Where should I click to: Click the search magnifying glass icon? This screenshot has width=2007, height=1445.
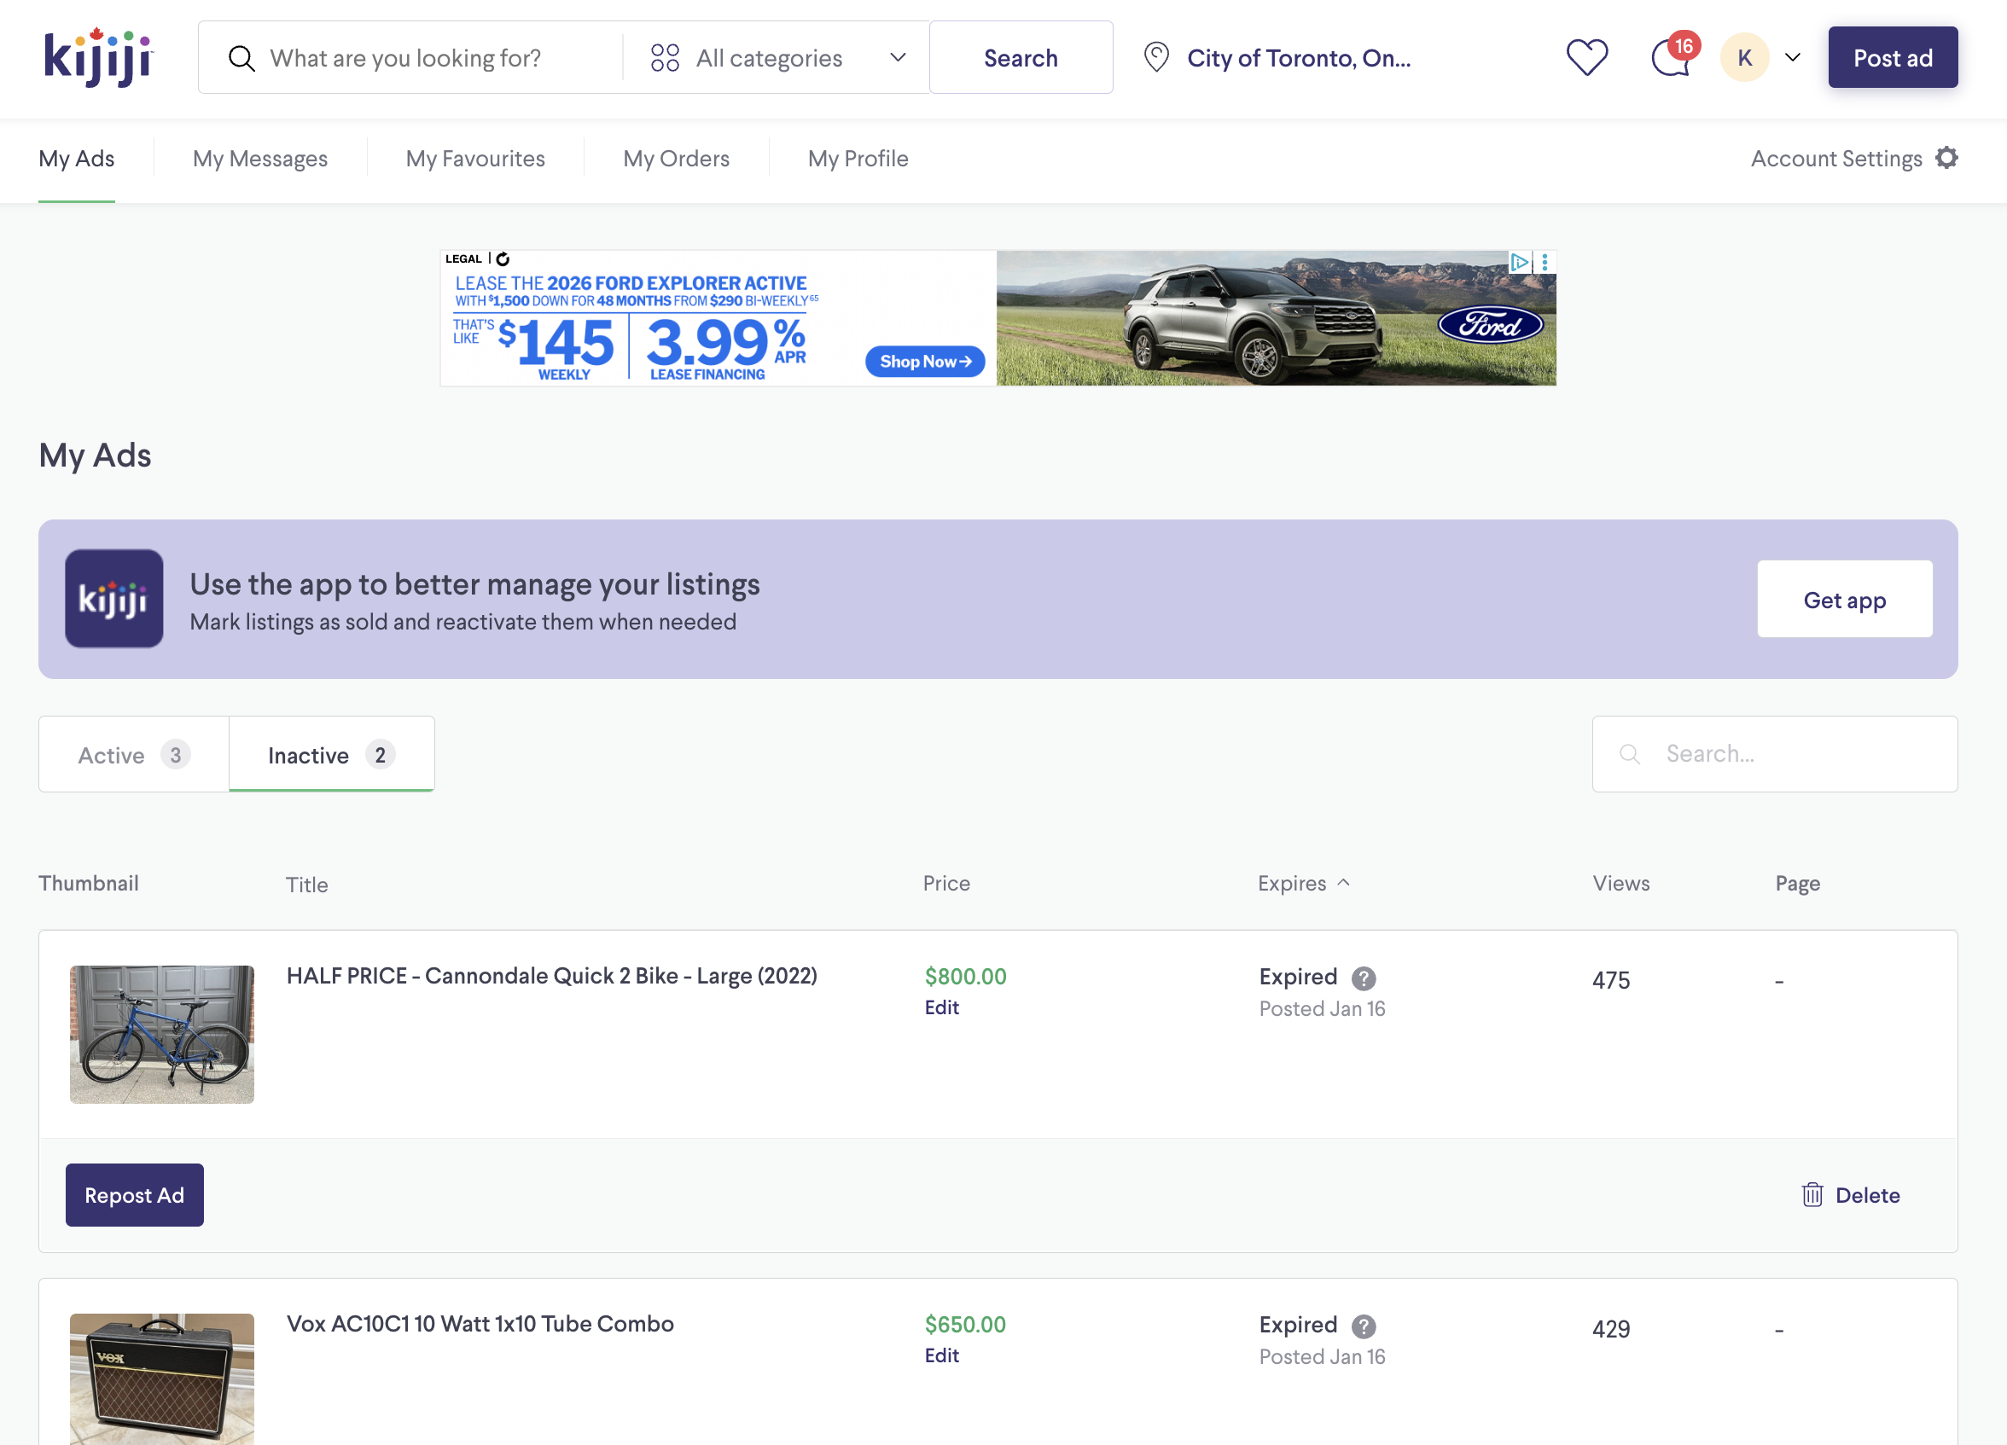click(x=241, y=57)
